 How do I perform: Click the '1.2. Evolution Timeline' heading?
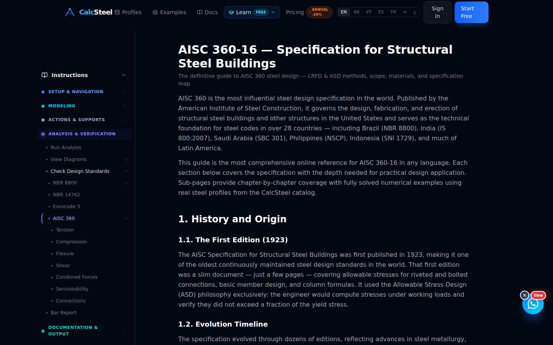223,324
